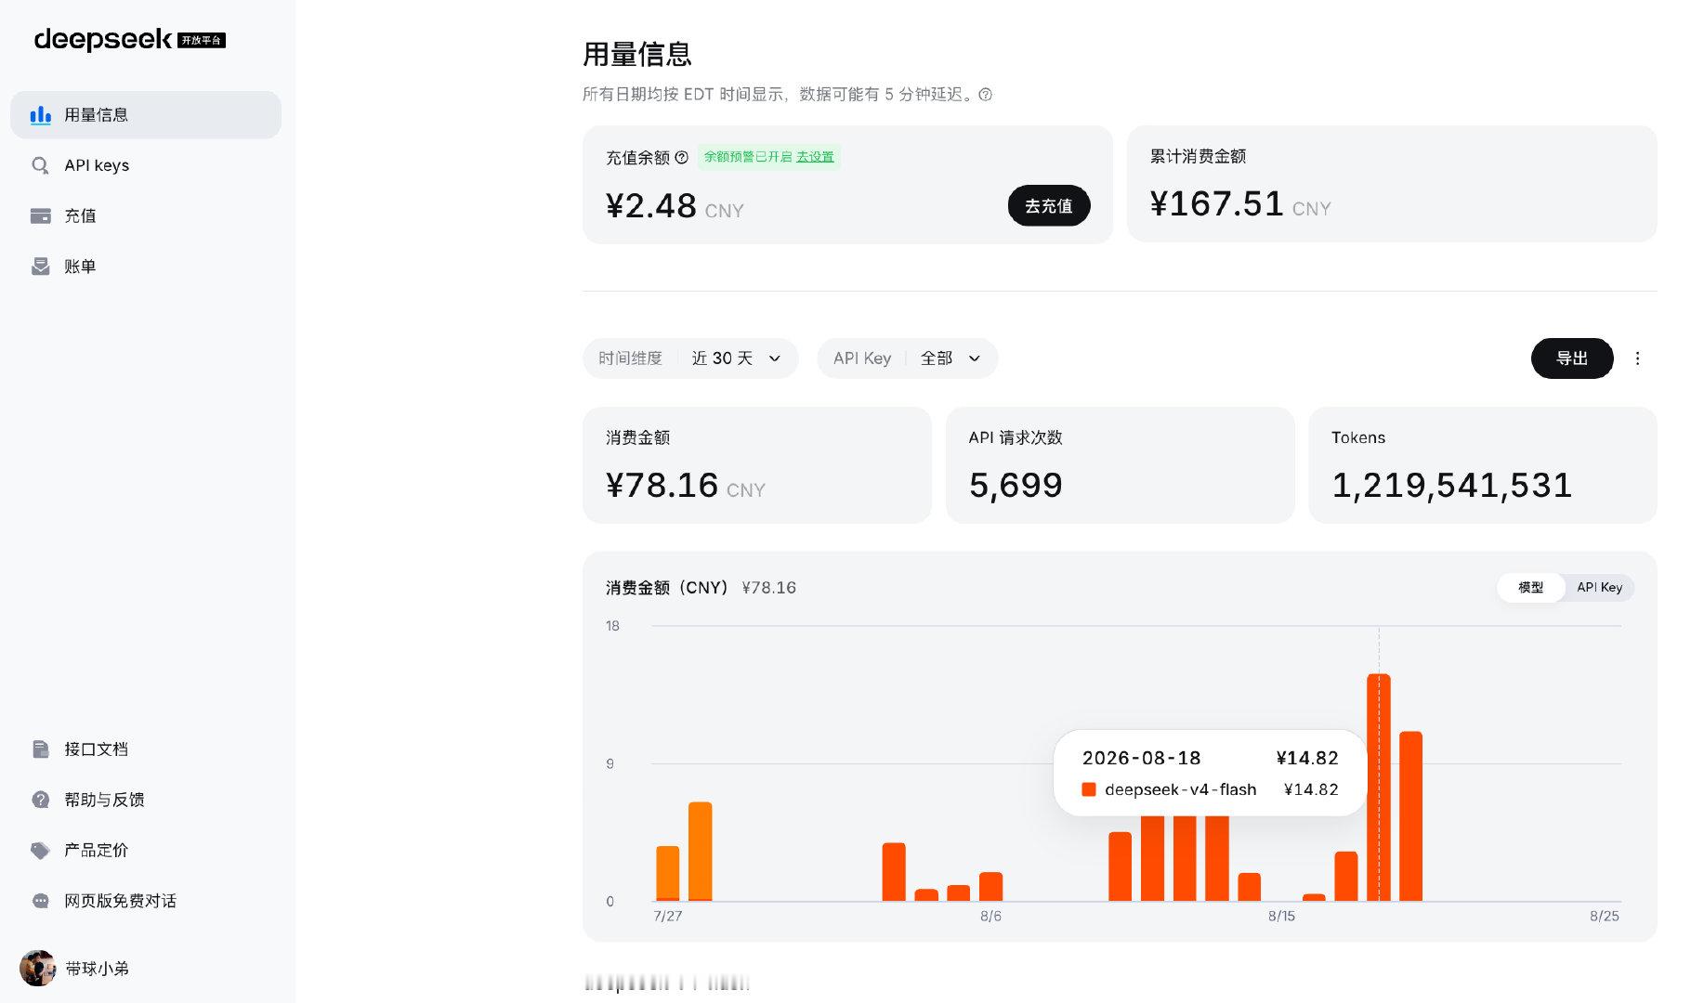Click the 余额预警已开启 badge text
The width and height of the screenshot is (1691, 1003).
(x=748, y=157)
